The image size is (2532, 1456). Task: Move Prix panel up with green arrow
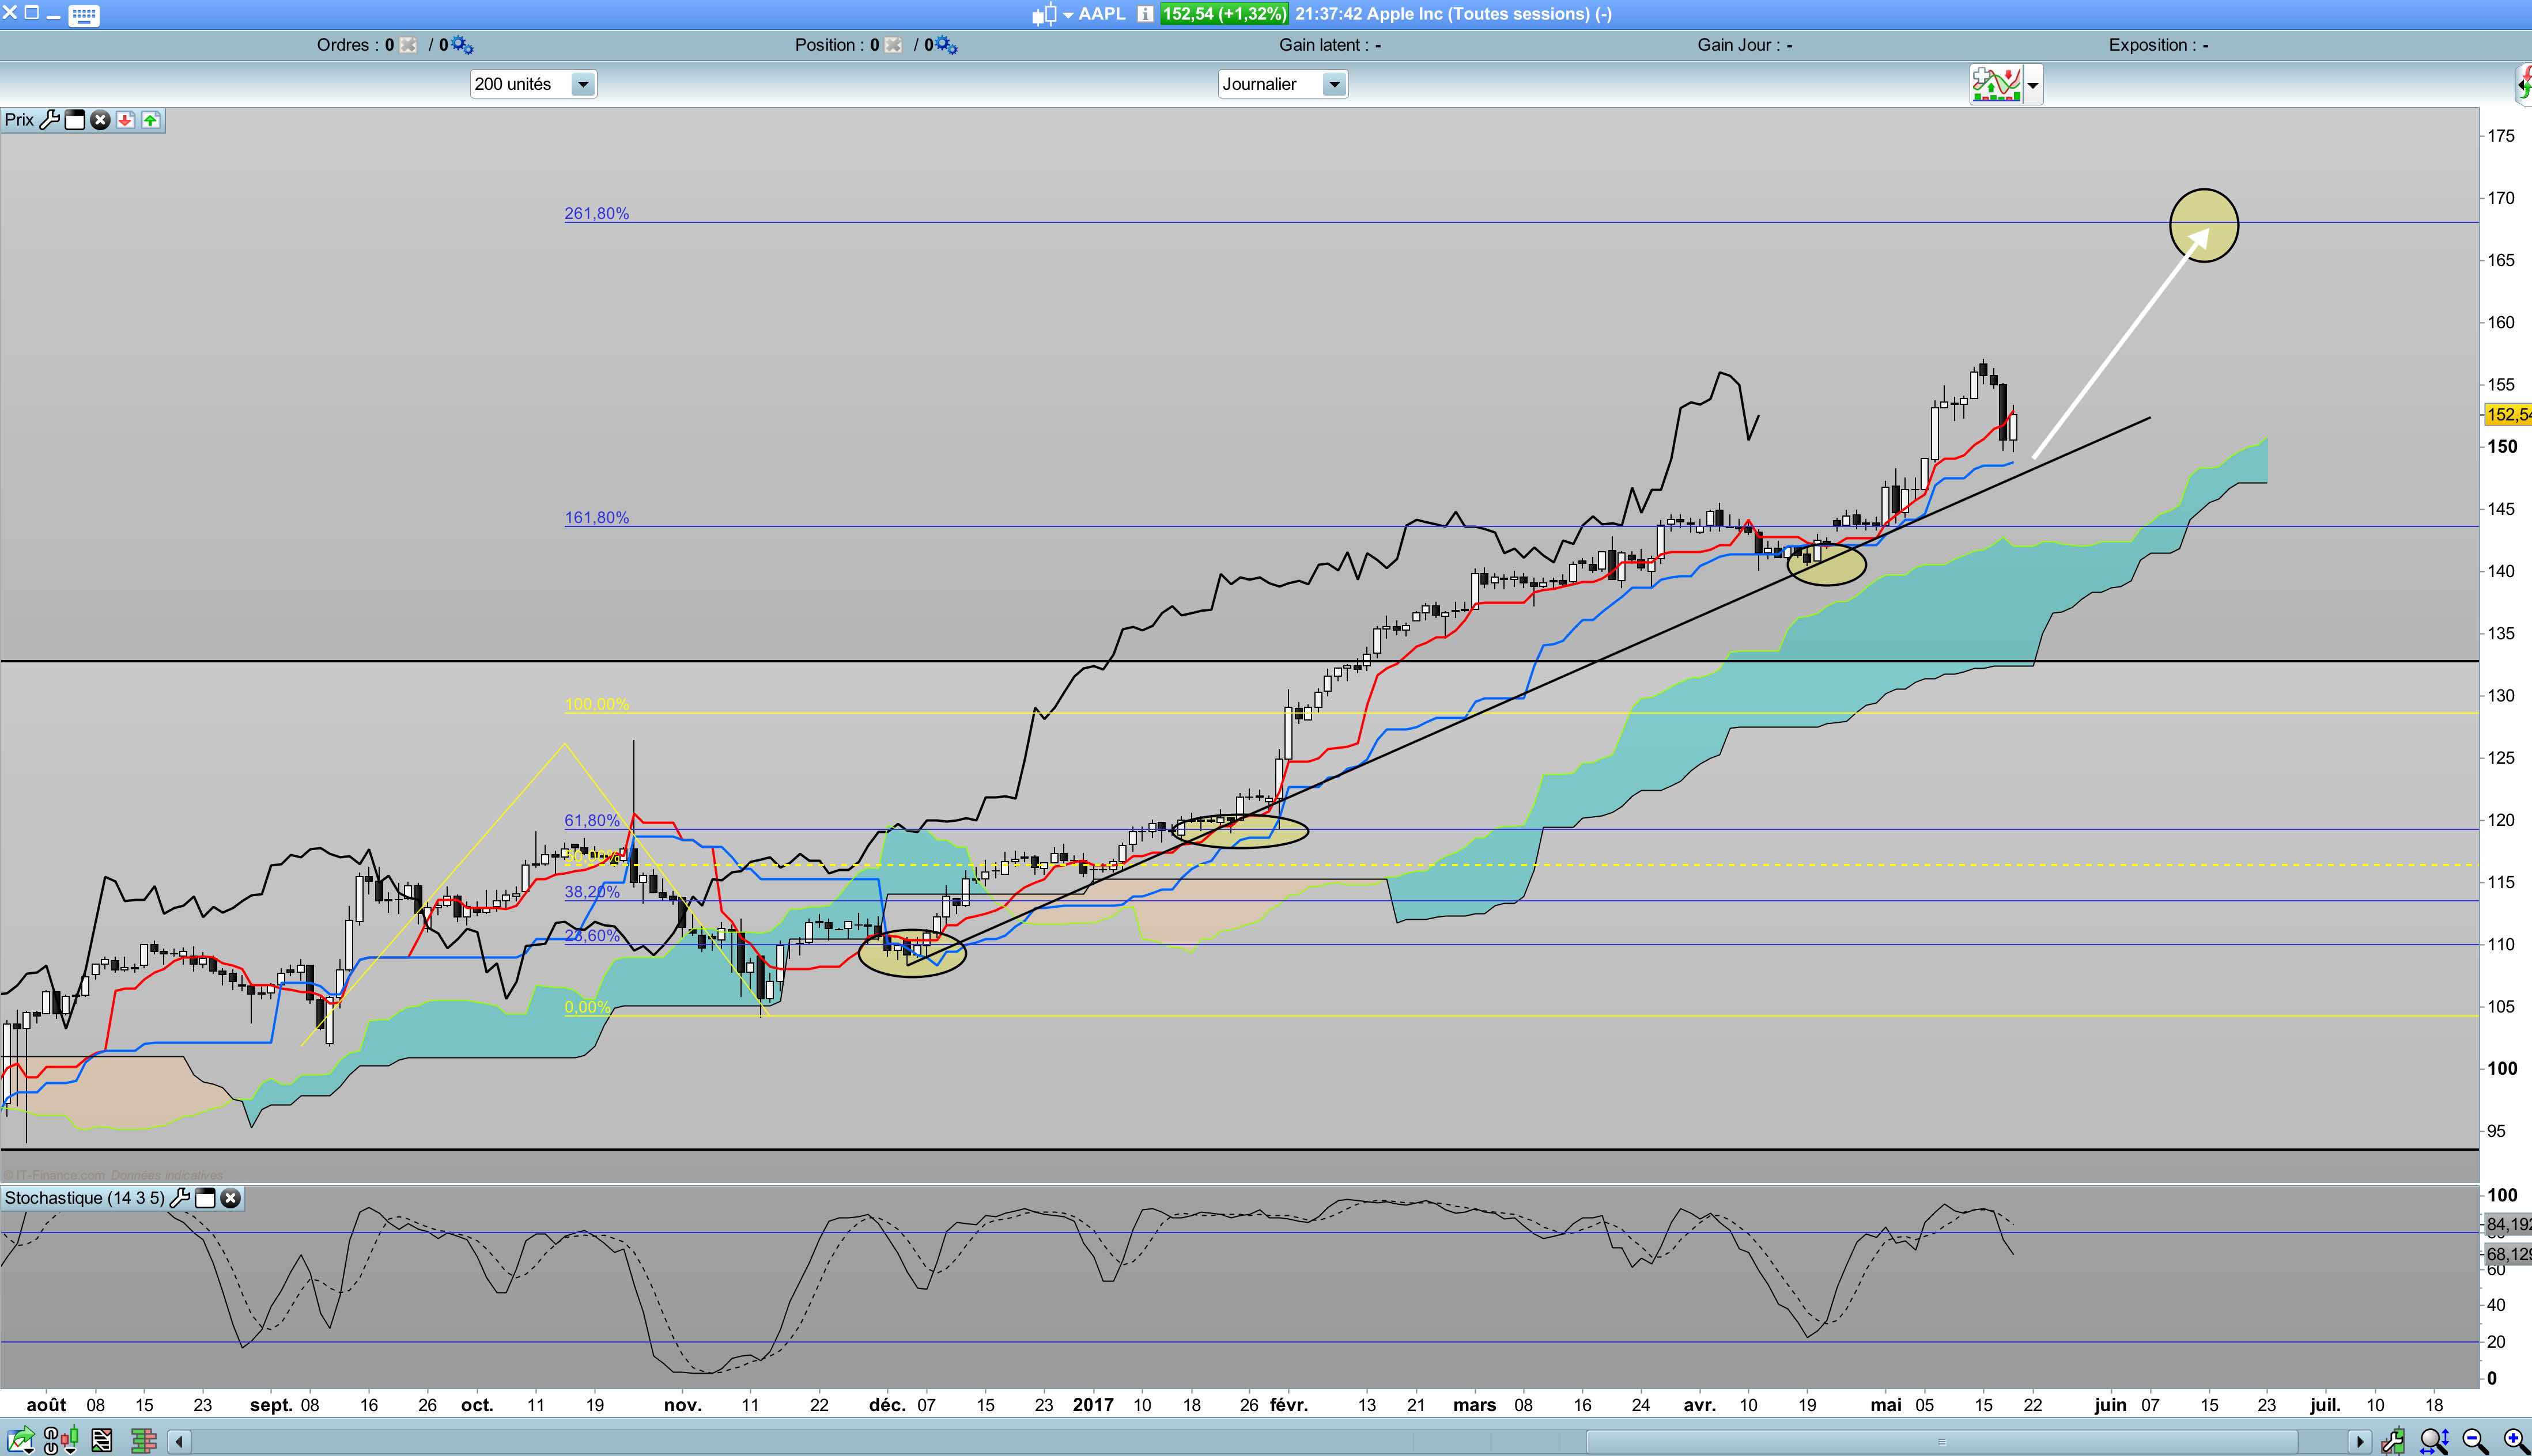(150, 120)
